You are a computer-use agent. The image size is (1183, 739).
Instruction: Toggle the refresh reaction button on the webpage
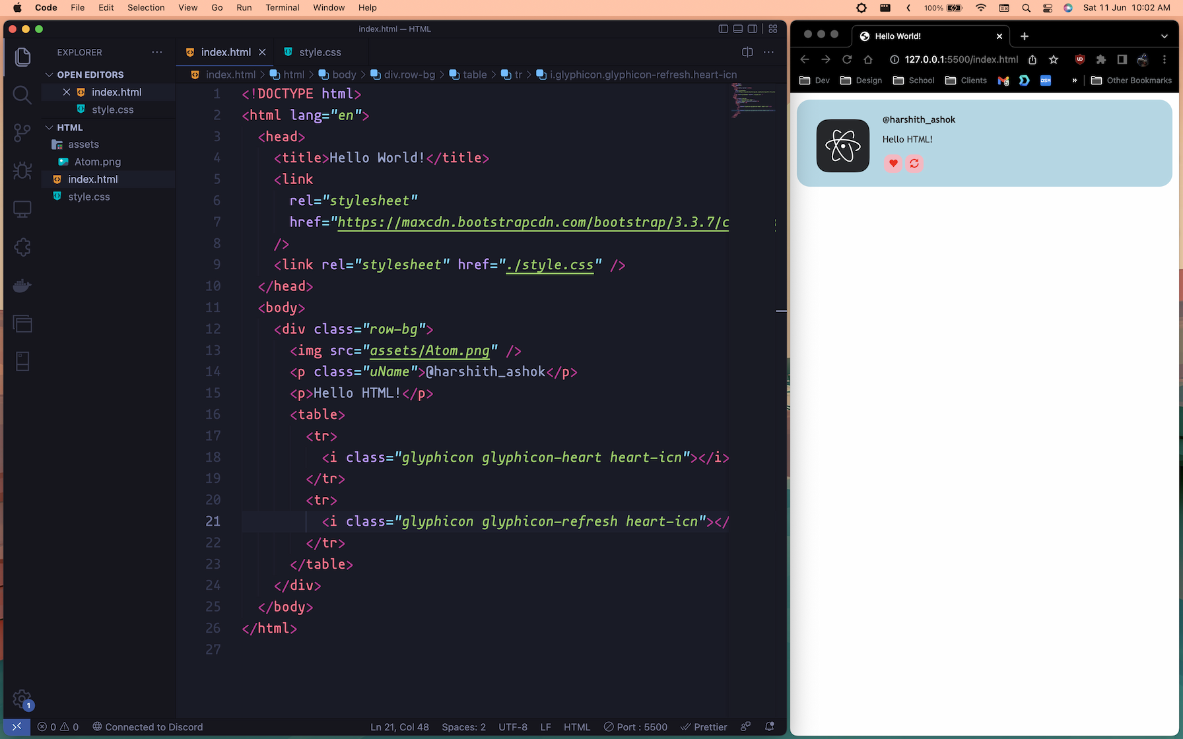914,164
